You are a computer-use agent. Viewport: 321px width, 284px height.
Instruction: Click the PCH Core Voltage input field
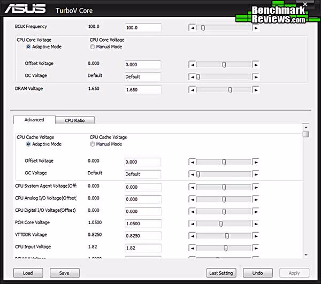143,224
